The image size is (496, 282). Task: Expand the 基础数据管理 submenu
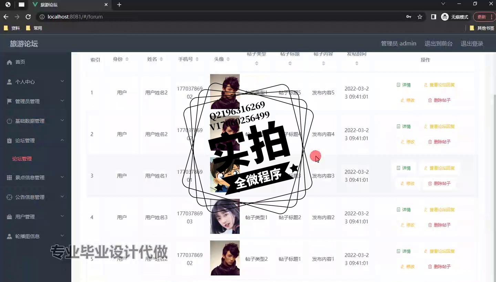62,120
